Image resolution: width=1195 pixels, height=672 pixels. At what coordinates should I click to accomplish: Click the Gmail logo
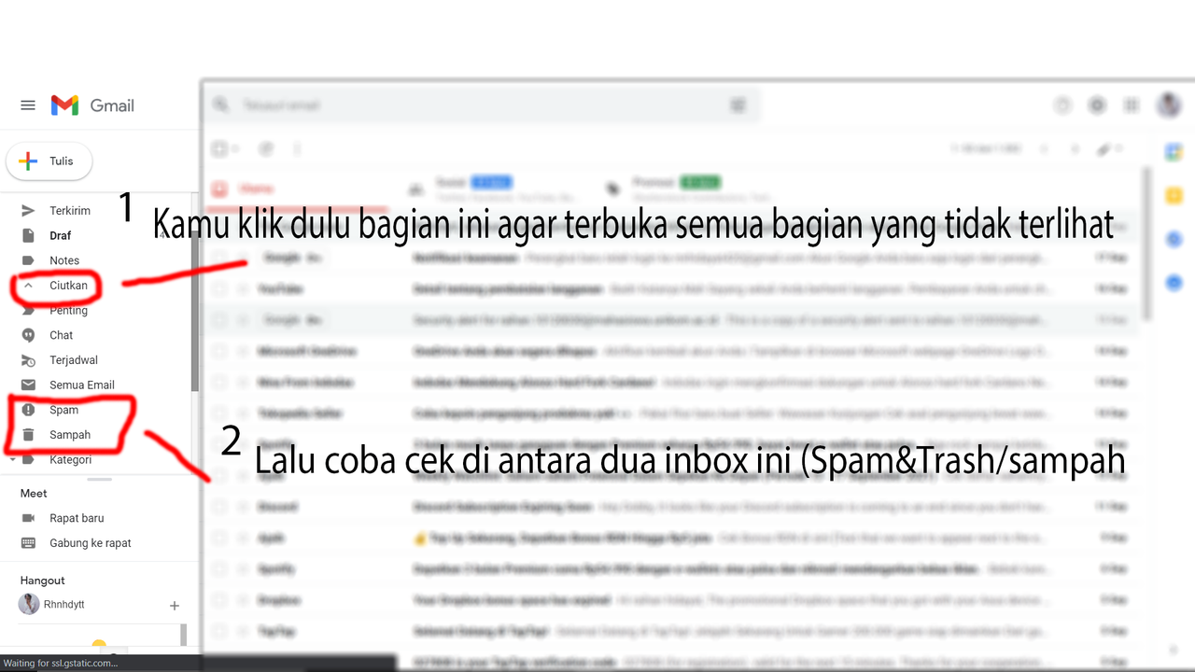tap(92, 105)
